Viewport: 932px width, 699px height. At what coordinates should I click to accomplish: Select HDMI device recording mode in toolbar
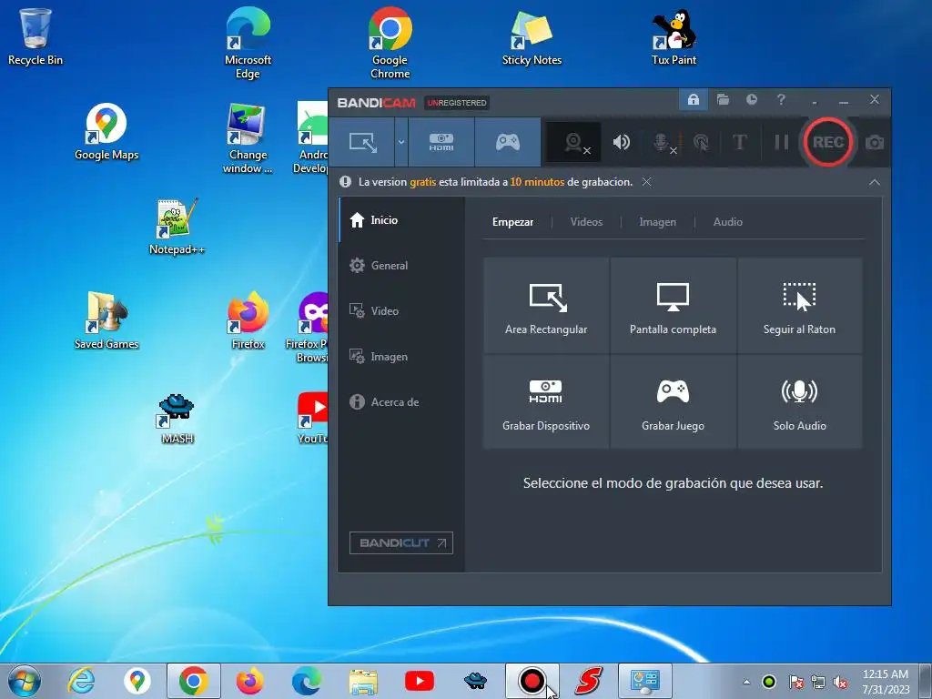pos(441,142)
